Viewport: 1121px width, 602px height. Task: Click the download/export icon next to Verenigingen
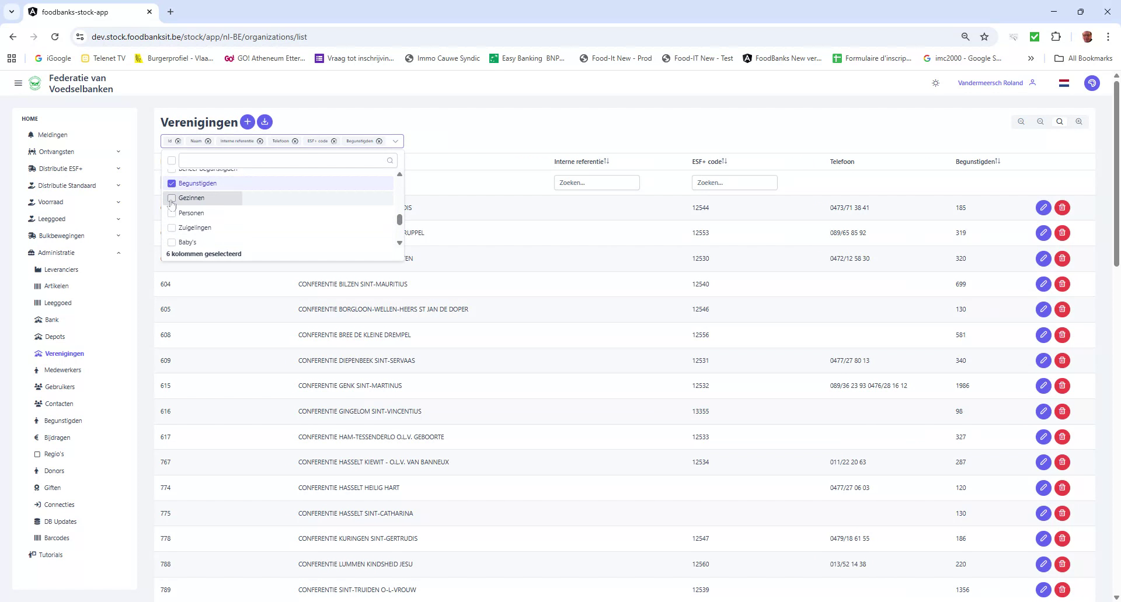click(264, 122)
